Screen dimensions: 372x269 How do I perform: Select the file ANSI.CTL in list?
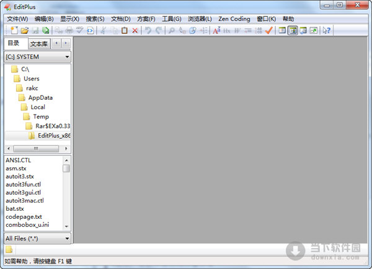(18, 161)
